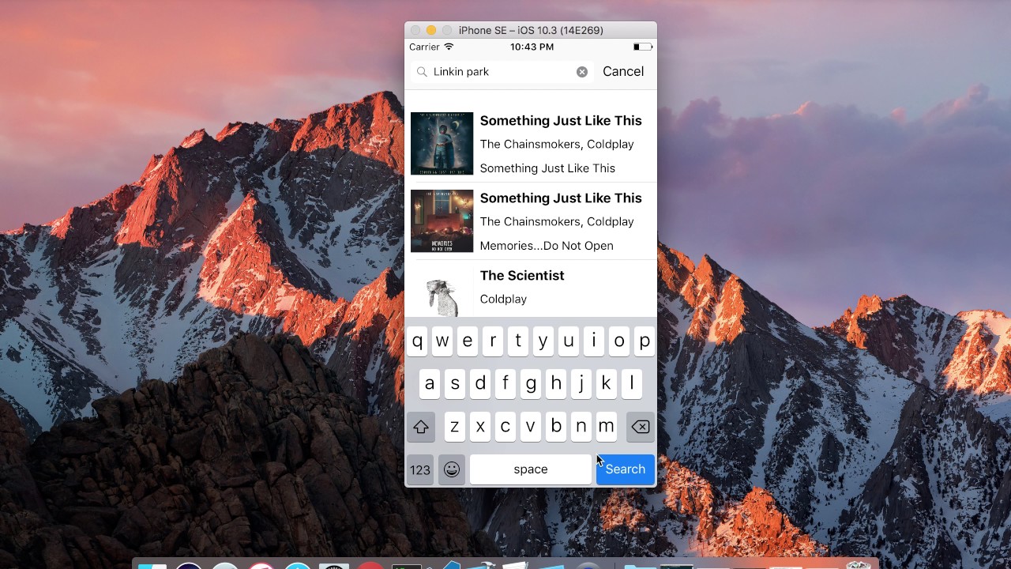
Task: Select the standalone 'Coldplay' artist line
Action: tap(503, 300)
